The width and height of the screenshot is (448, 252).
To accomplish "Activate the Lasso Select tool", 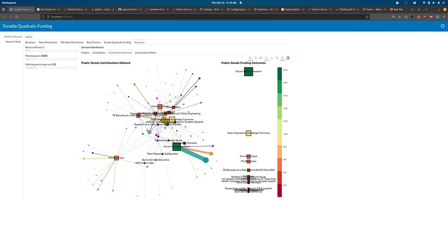I will coord(261,58).
